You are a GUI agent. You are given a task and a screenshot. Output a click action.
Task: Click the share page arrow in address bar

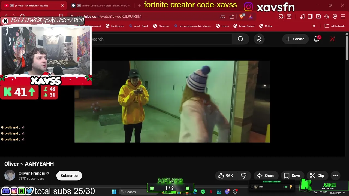click(232, 16)
